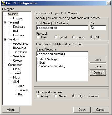Screen dimensions: 112x115
Task: Go to the Auth category
Action: [21, 86]
